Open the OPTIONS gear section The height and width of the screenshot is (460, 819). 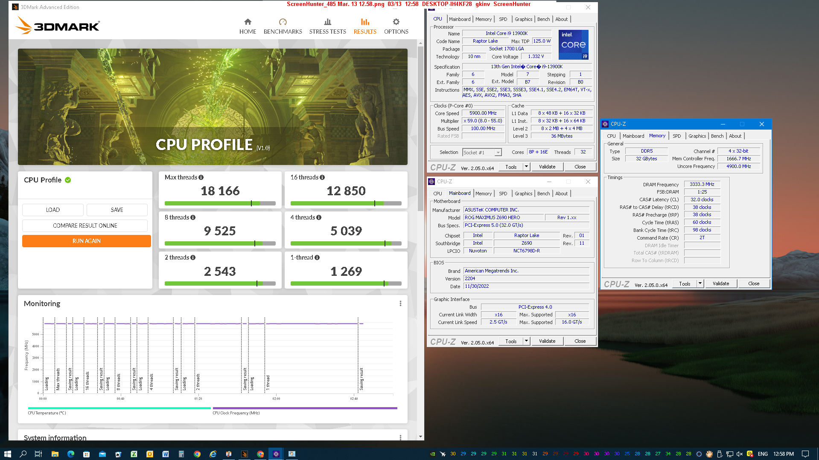coord(396,26)
